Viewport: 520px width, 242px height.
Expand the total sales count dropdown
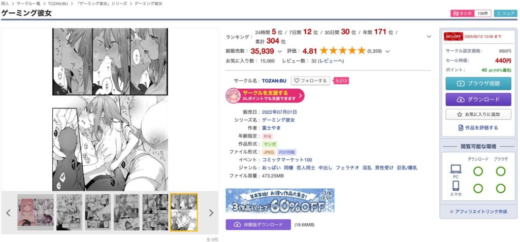point(280,51)
